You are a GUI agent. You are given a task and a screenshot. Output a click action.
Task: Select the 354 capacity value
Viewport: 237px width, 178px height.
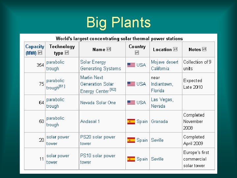(x=40, y=65)
